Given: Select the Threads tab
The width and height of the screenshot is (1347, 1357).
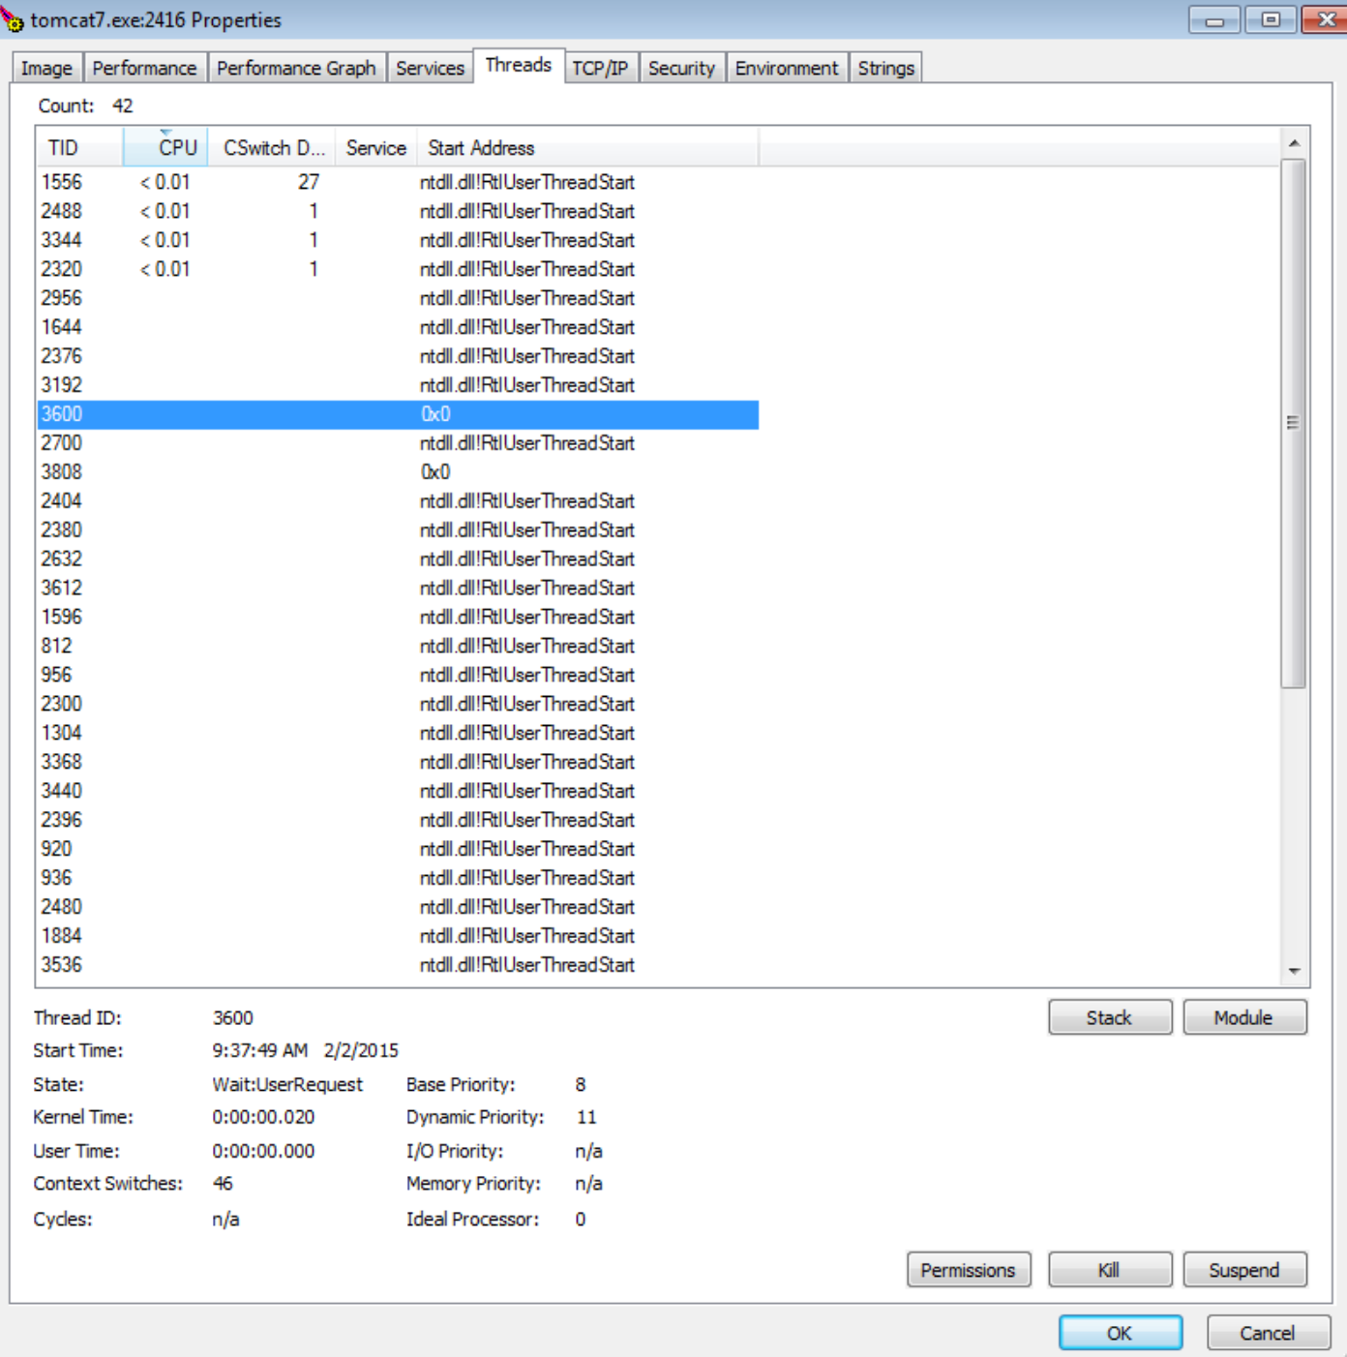Looking at the screenshot, I should click(518, 65).
